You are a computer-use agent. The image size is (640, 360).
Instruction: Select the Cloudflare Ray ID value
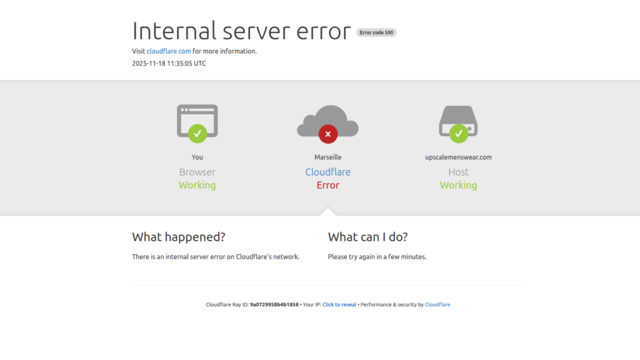pos(273,304)
